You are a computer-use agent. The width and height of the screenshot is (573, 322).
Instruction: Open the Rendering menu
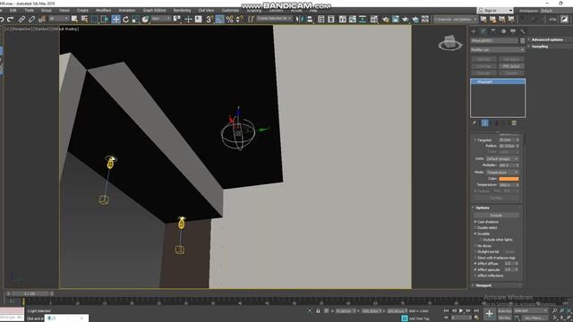pos(182,10)
